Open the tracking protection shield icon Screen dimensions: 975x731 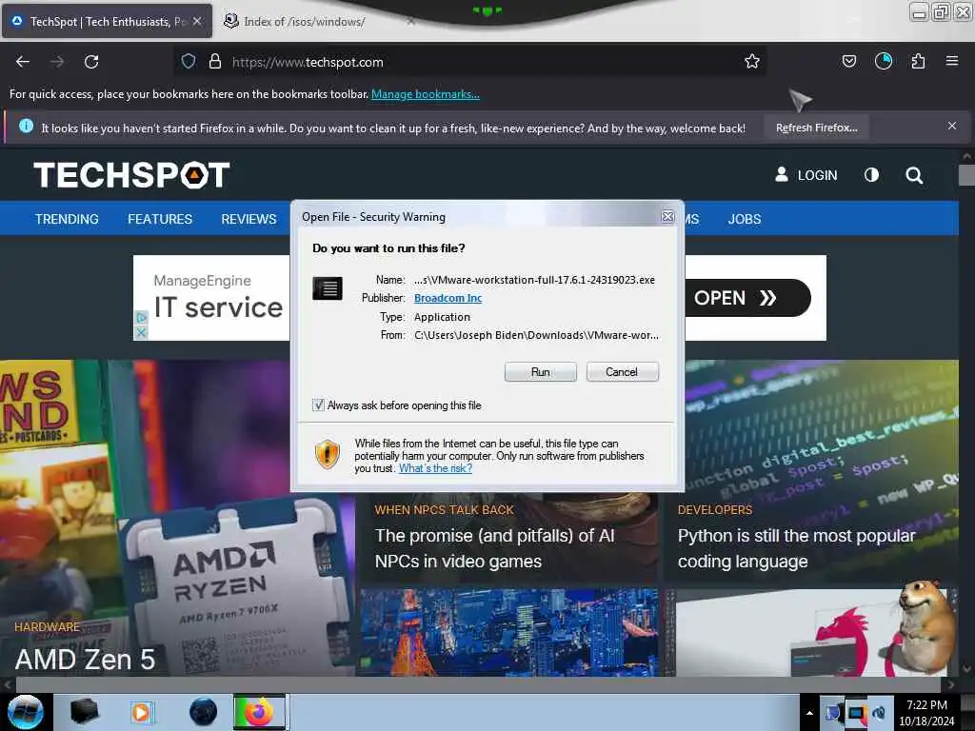click(189, 62)
